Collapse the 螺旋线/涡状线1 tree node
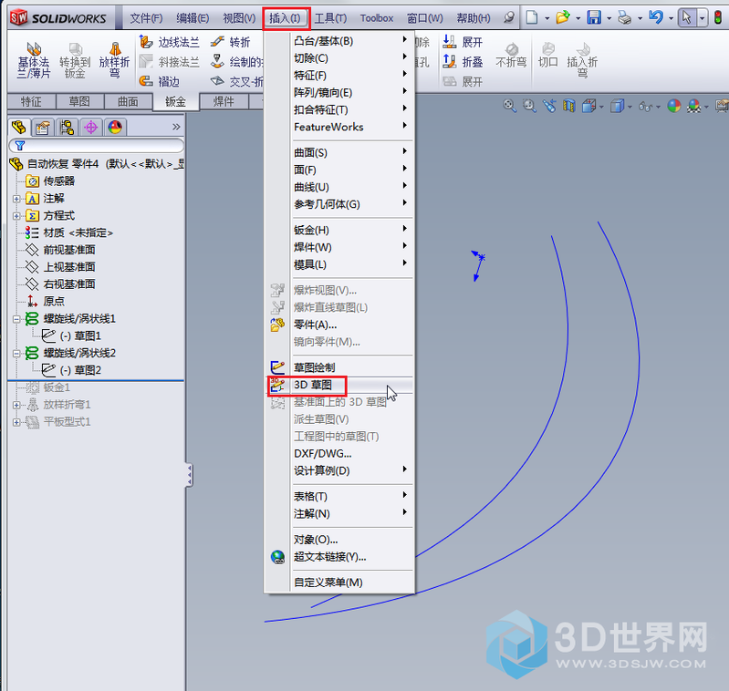The width and height of the screenshot is (729, 691). click(x=16, y=319)
